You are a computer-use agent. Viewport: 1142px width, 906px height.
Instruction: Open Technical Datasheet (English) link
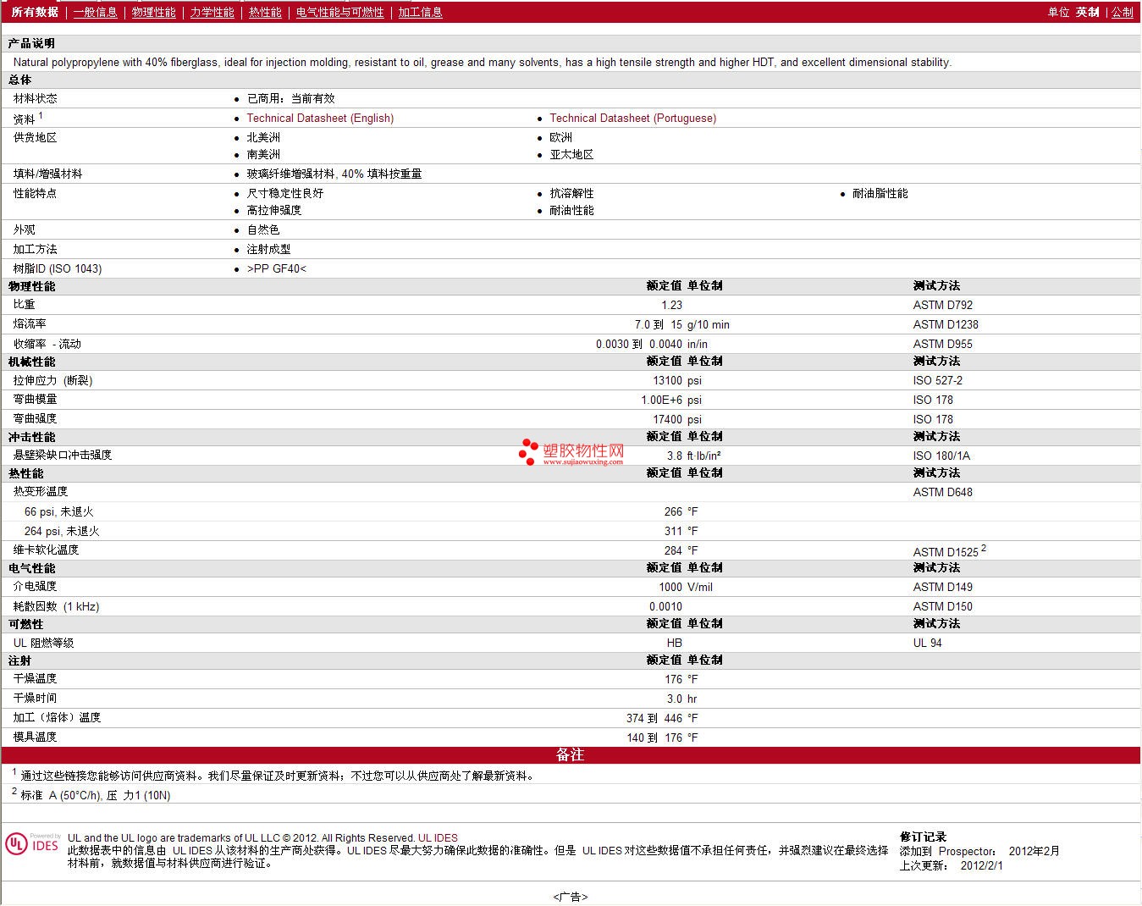pyautogui.click(x=320, y=118)
